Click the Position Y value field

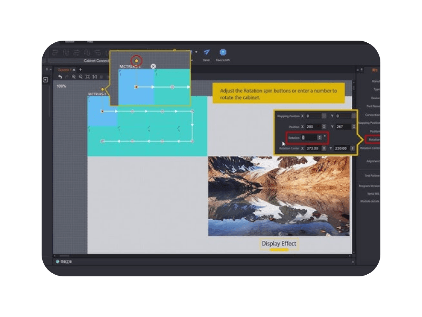(x=341, y=127)
